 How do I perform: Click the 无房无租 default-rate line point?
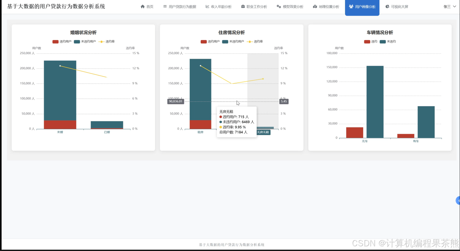pos(263,79)
